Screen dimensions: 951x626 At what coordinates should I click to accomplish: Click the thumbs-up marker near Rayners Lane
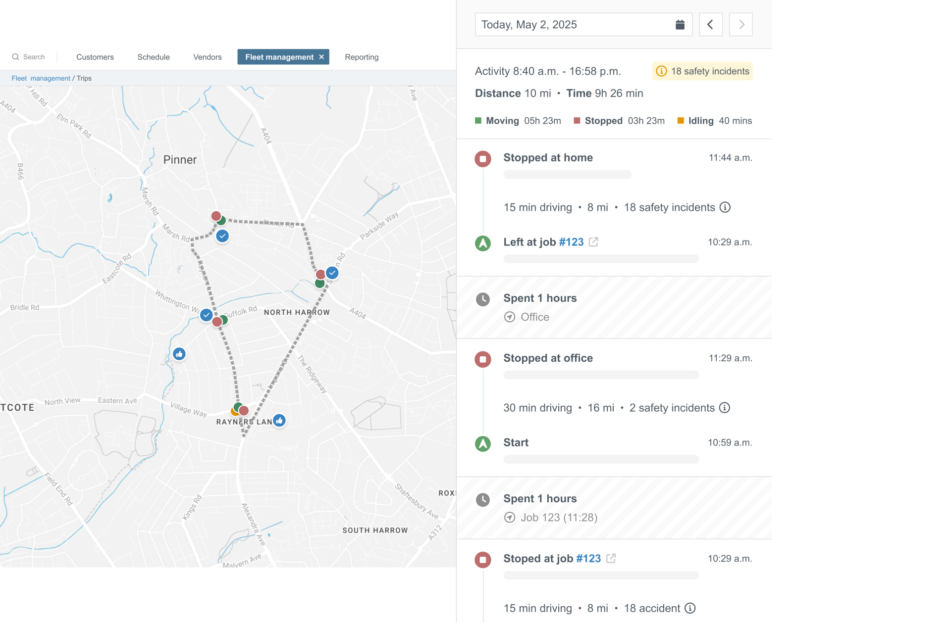(x=279, y=421)
